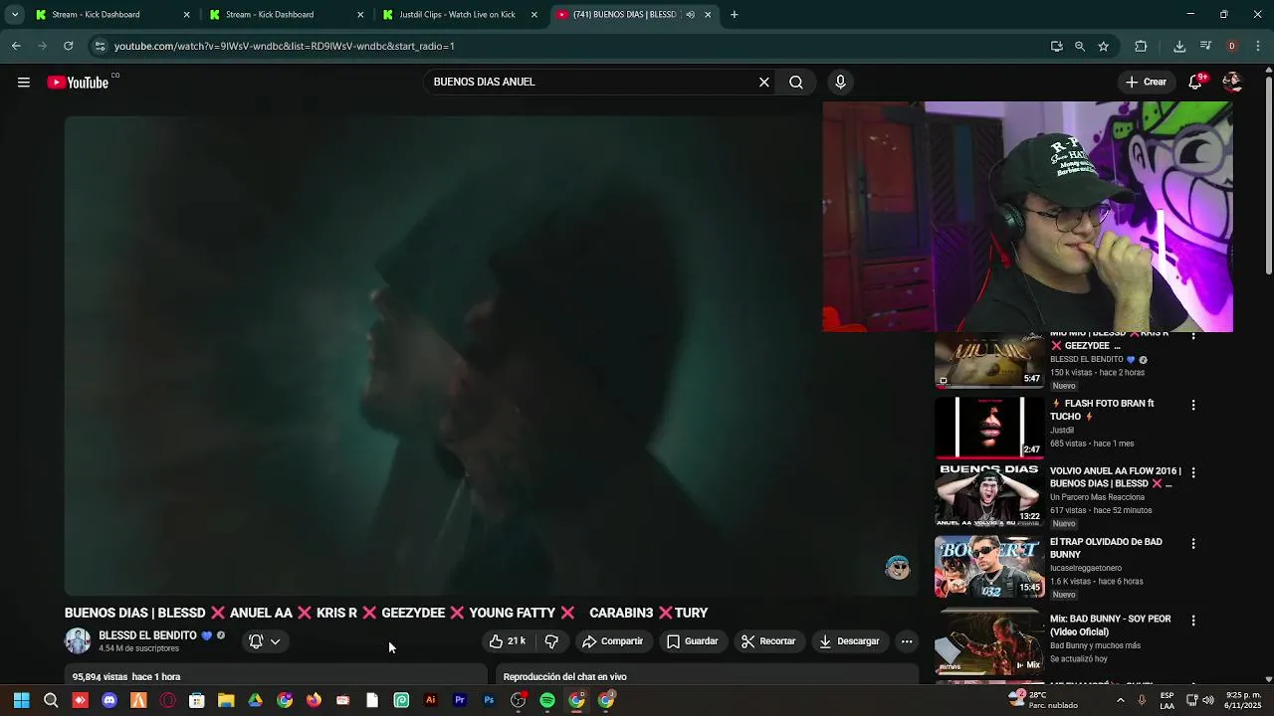Screen dimensions: 1274x716
Task: Click the address bar URL
Action: pos(285,46)
